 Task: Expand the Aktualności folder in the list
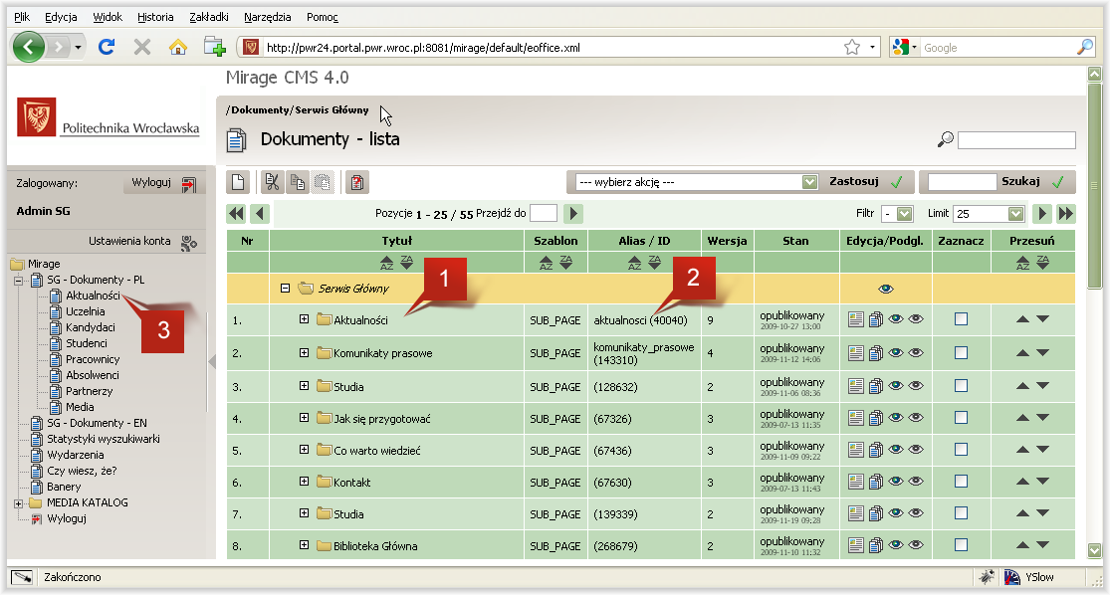tap(304, 319)
